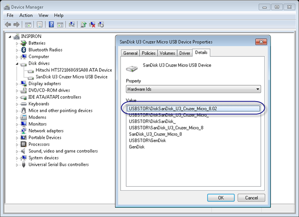The image size is (299, 217).
Task: Switch to the General tab
Action: coord(130,53)
